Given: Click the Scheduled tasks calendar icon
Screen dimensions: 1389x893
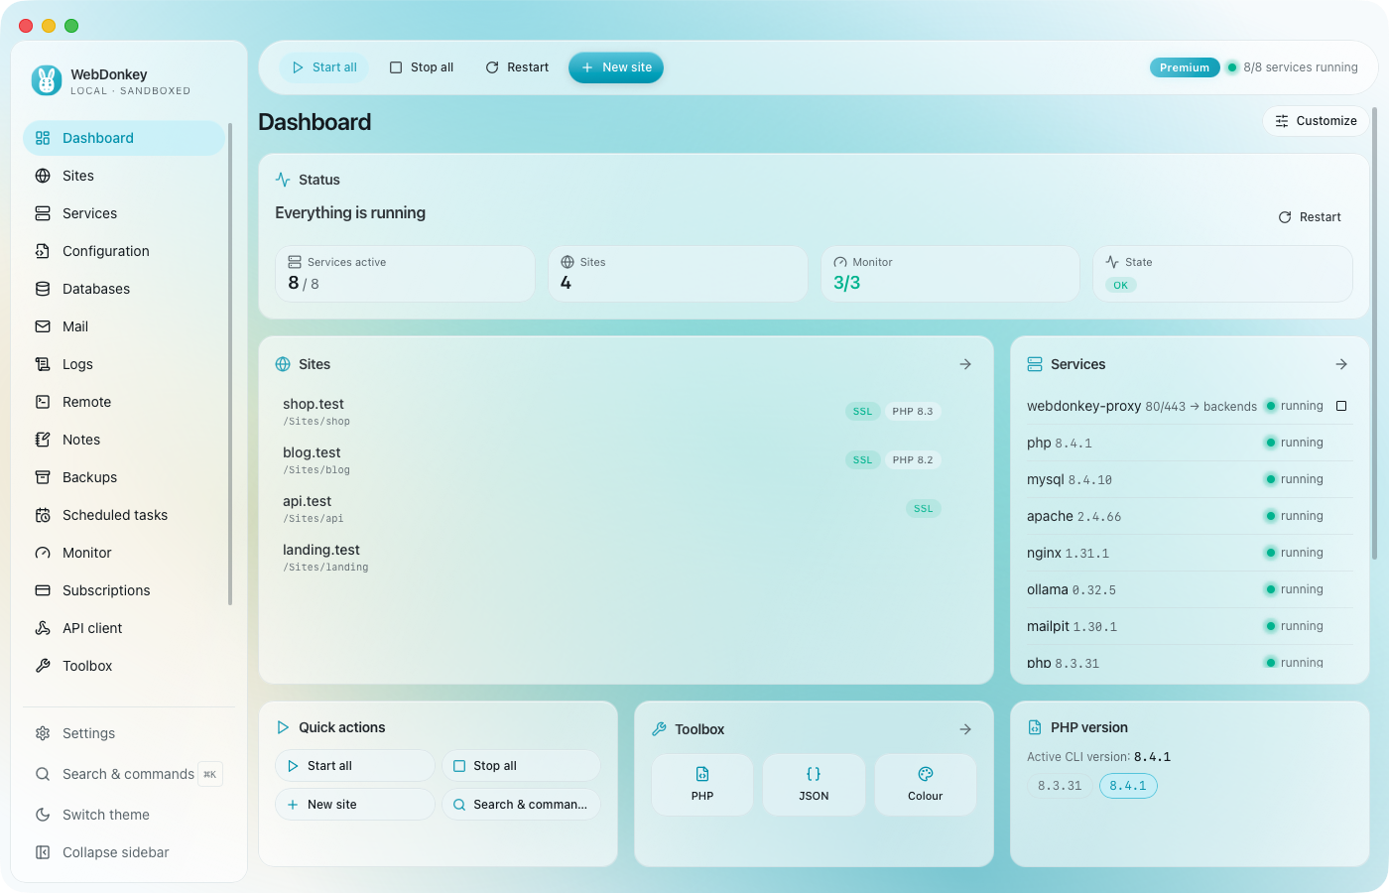Looking at the screenshot, I should [x=43, y=515].
